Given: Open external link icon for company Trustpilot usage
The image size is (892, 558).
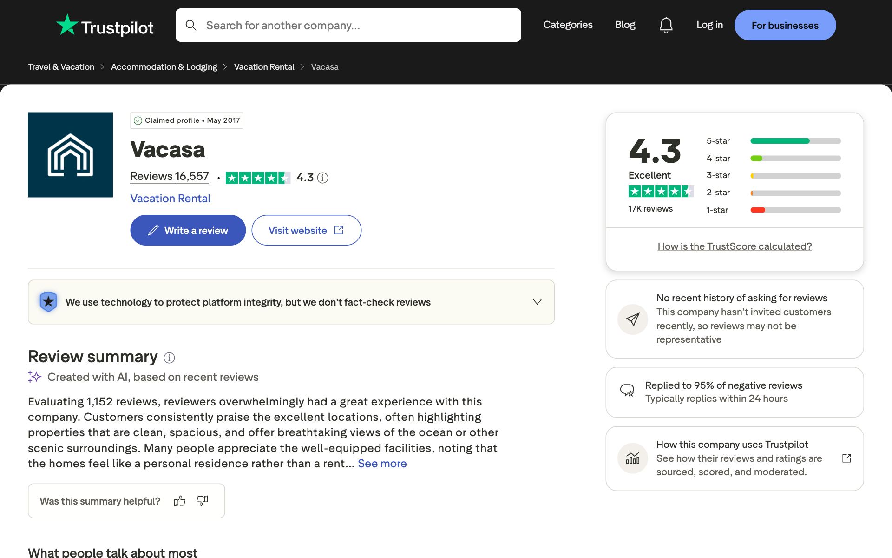Looking at the screenshot, I should 846,458.
